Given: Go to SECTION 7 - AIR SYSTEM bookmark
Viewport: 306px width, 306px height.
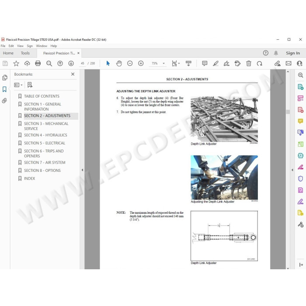Looking at the screenshot, I should click(x=45, y=163).
